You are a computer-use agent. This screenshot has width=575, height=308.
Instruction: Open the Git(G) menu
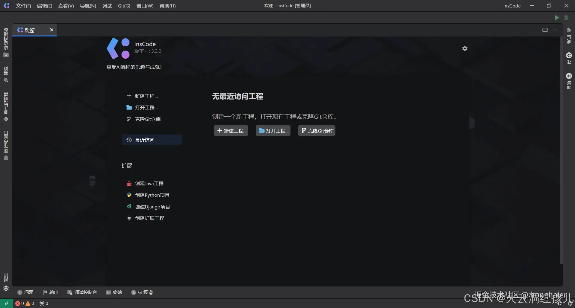[124, 6]
